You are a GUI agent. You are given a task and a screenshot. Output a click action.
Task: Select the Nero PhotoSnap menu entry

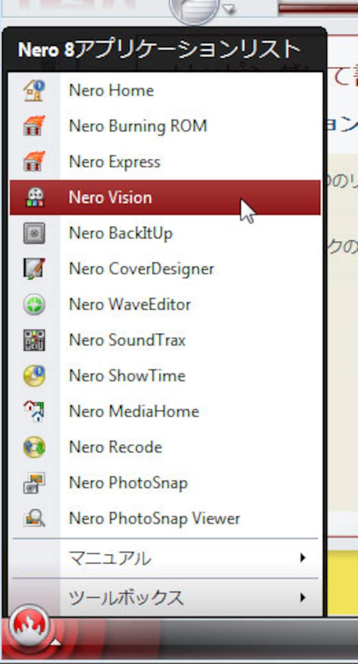128,483
